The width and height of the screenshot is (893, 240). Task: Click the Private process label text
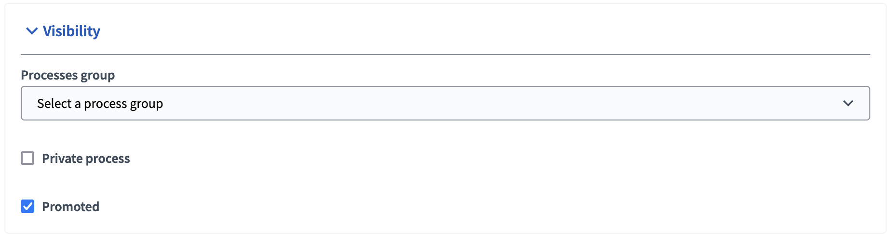86,159
